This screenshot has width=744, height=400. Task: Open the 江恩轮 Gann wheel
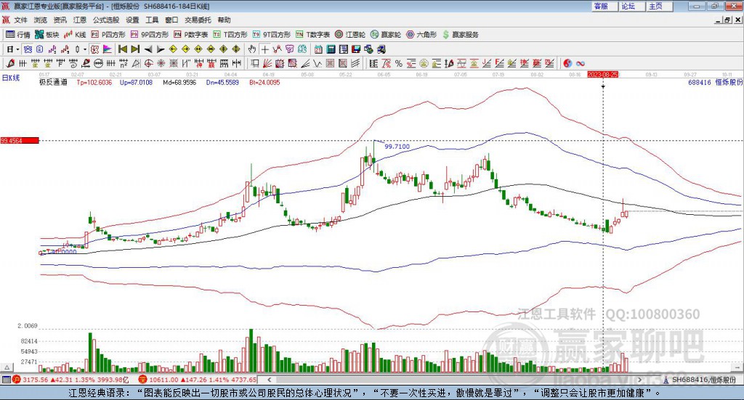point(350,35)
